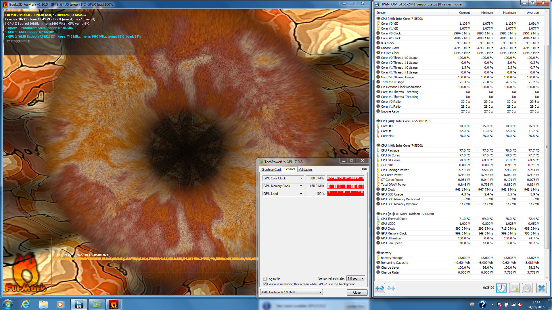Click the blue X close sensors button

(541, 288)
